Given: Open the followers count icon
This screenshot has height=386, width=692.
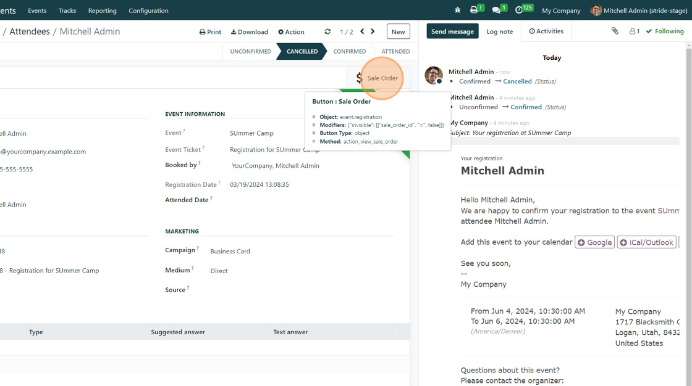Looking at the screenshot, I should pyautogui.click(x=635, y=31).
